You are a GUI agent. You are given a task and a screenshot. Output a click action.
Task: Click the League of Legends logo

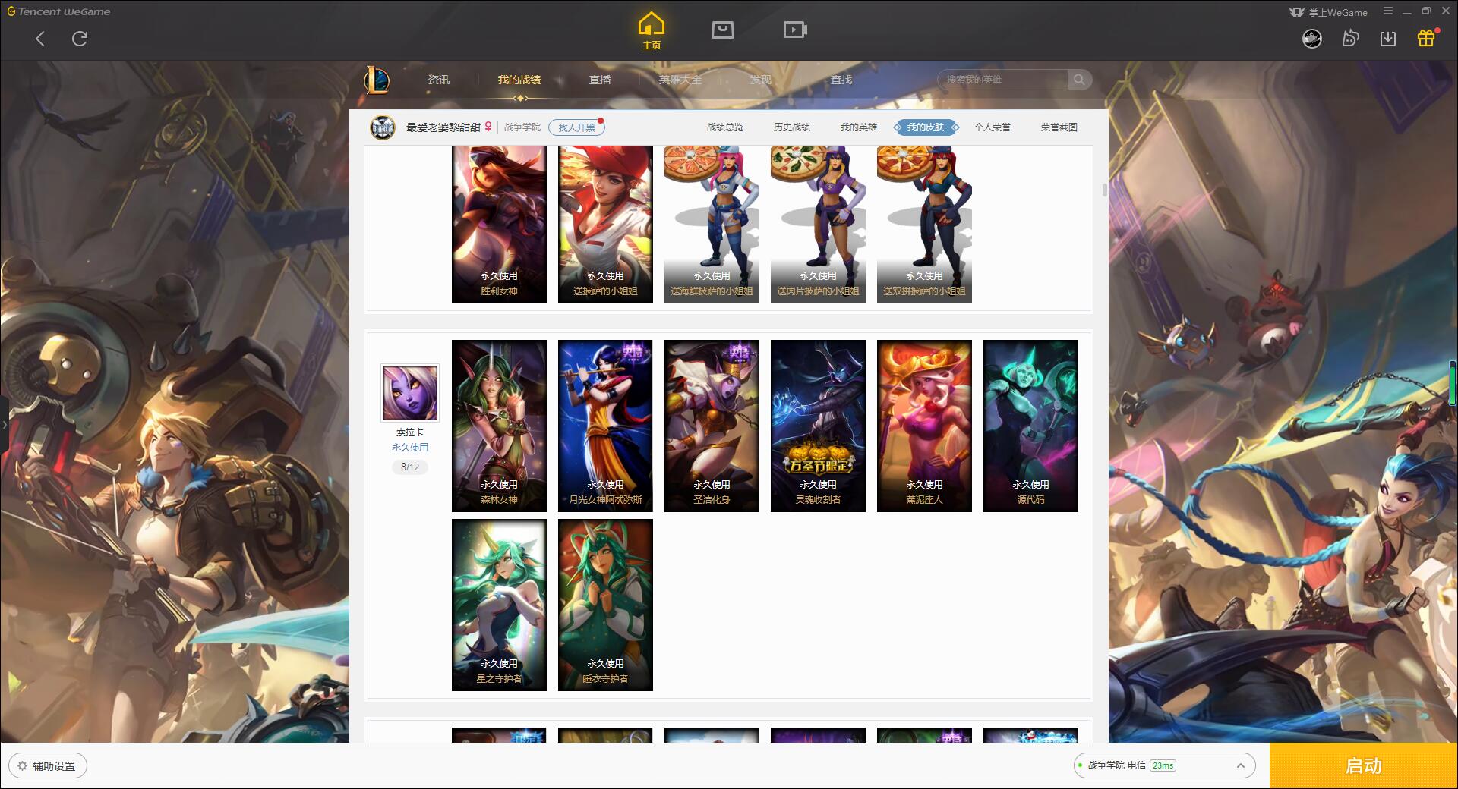(377, 80)
